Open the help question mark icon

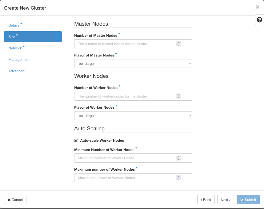(259, 20)
